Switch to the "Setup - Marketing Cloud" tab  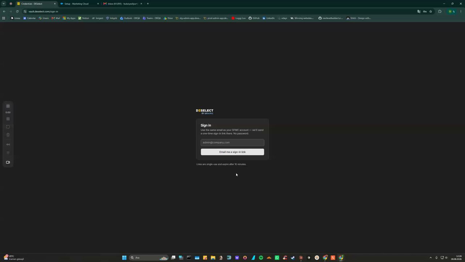tap(80, 4)
